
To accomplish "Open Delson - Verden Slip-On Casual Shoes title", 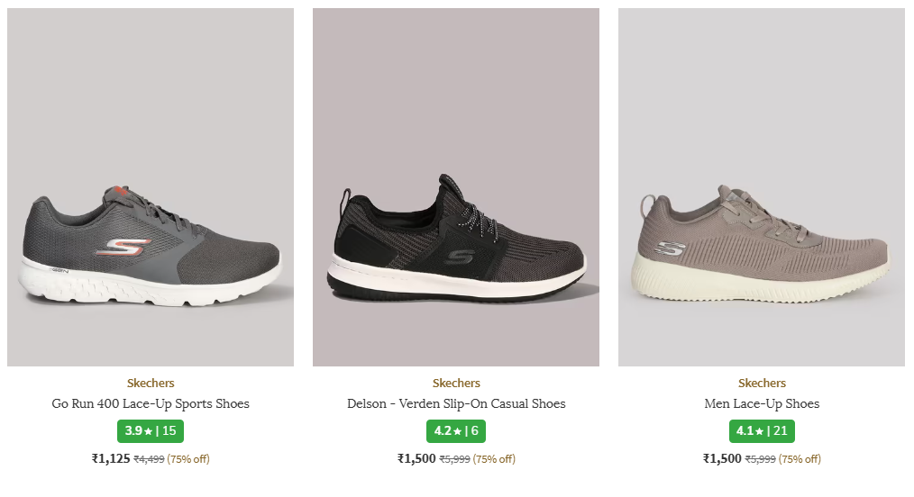I will (x=456, y=403).
